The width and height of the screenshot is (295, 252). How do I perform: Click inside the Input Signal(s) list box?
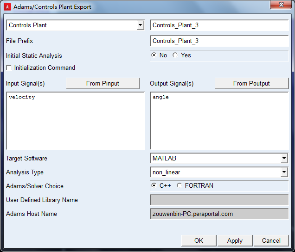(76, 121)
